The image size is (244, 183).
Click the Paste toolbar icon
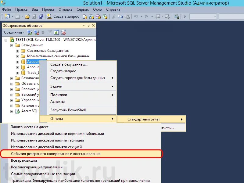(127, 16)
